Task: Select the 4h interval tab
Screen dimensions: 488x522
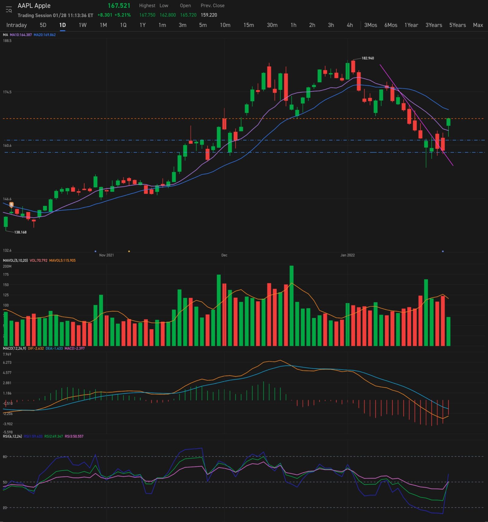Action: pos(350,25)
